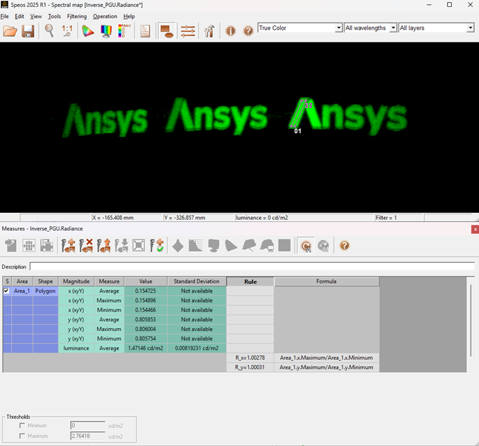Open the View menu
Image resolution: width=479 pixels, height=446 pixels.
(x=36, y=17)
